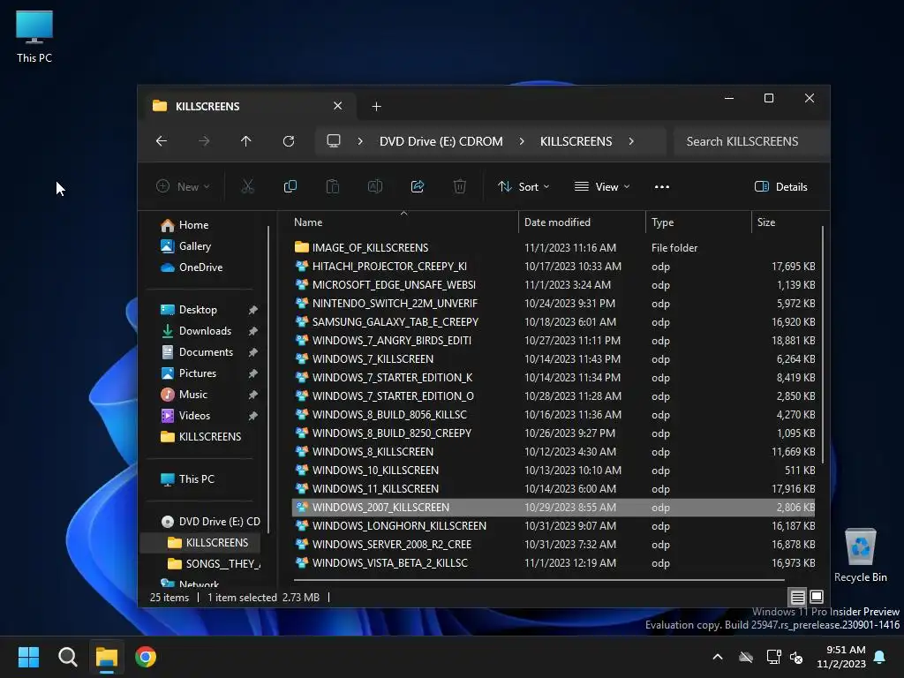Click the OneDrive tray icon

coord(746,657)
